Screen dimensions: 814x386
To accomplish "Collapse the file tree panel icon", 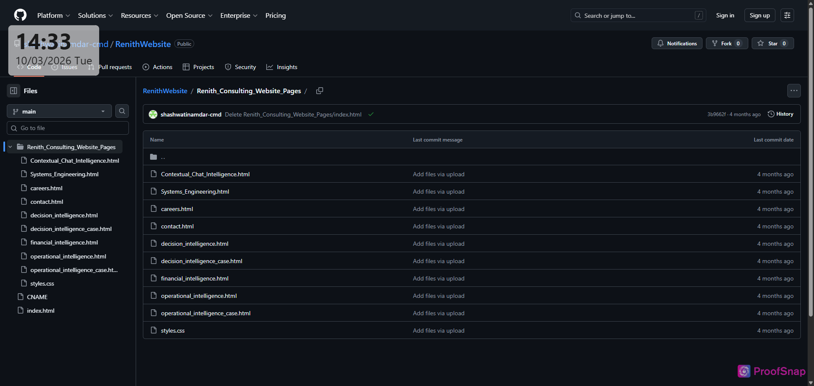I will pos(14,91).
